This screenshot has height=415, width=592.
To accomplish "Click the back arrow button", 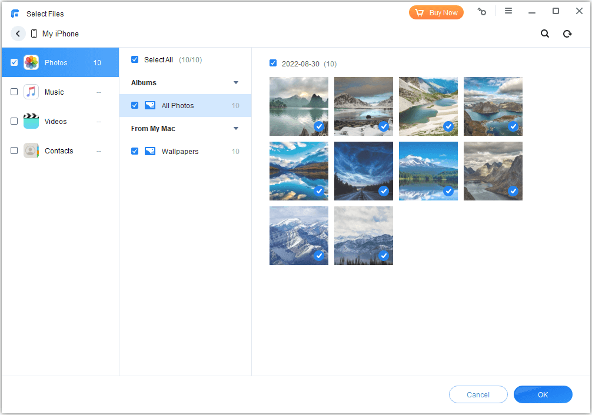I will click(18, 34).
